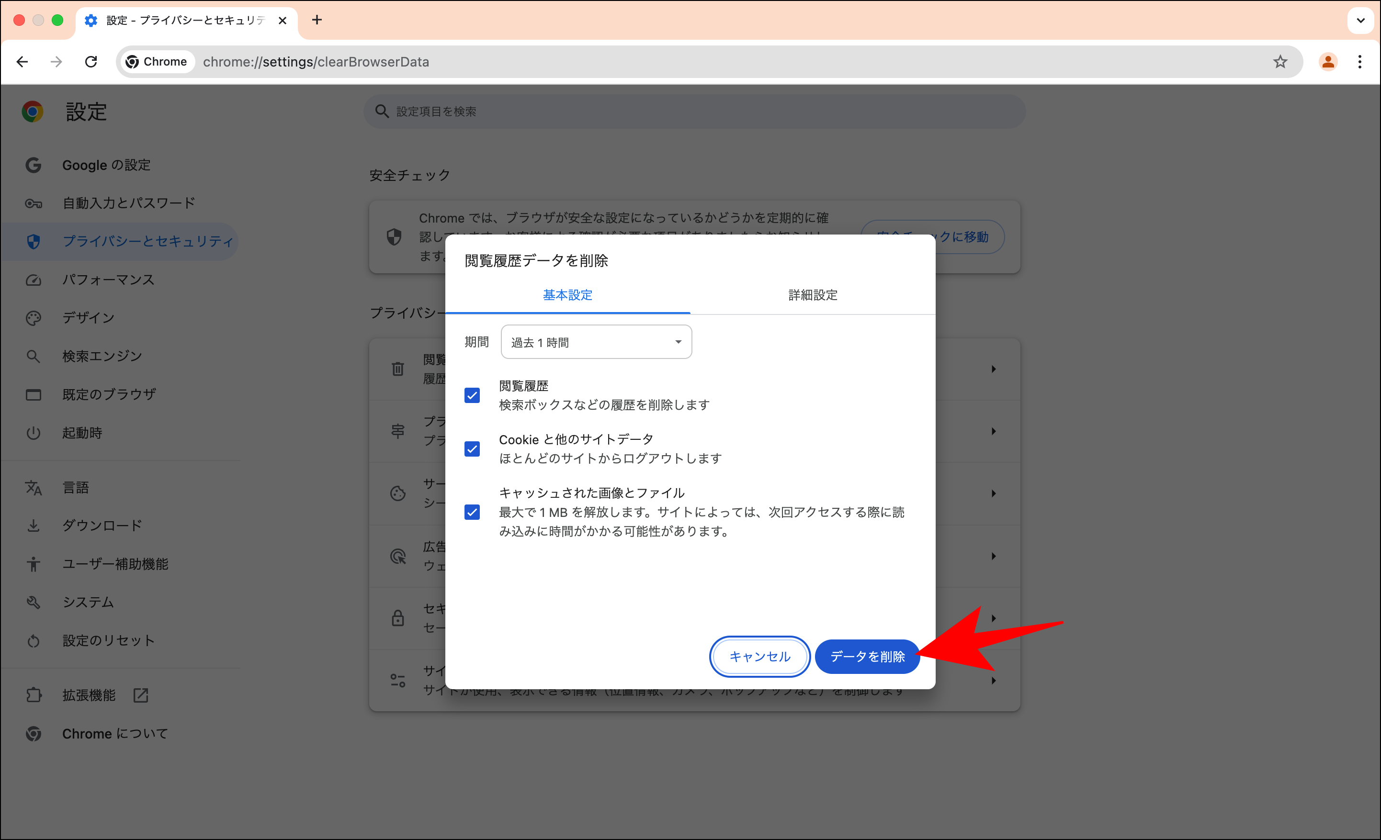The image size is (1381, 840).
Task: Reload the settings page
Action: point(91,62)
